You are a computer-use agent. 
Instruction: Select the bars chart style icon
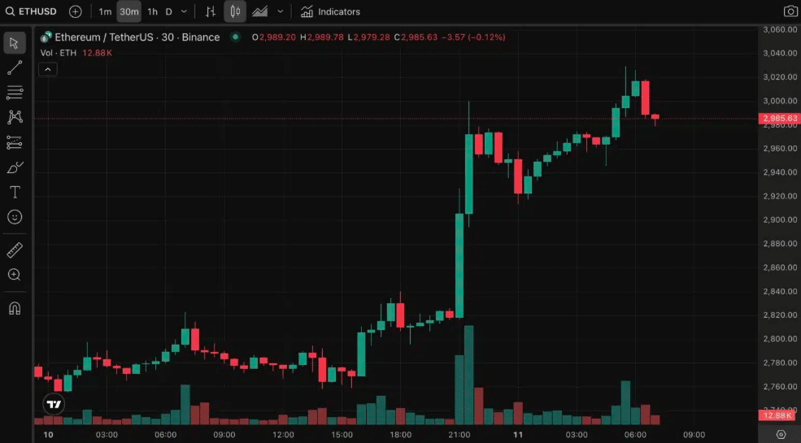pos(211,11)
